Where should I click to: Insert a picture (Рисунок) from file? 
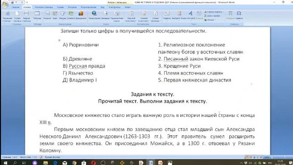click(x=47, y=15)
